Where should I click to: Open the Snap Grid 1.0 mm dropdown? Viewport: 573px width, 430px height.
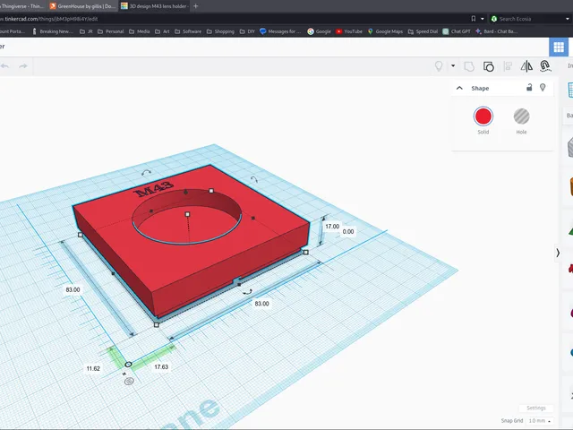coord(540,421)
